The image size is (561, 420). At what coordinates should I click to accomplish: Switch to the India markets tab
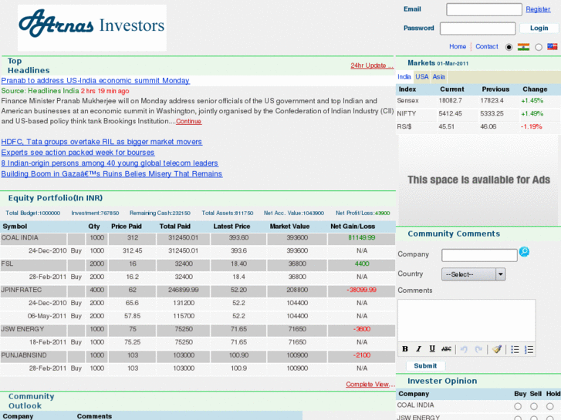point(404,77)
